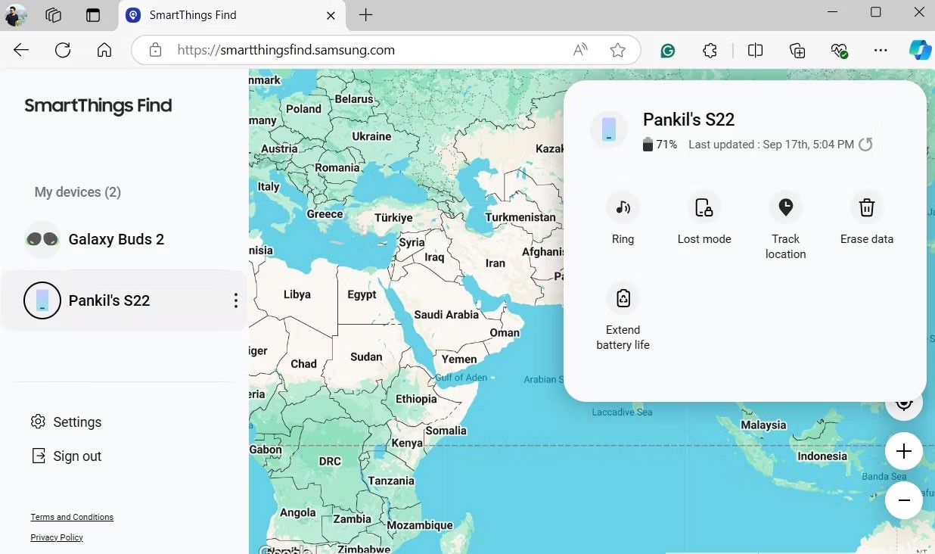Select the Erase data trash icon

[x=867, y=207]
